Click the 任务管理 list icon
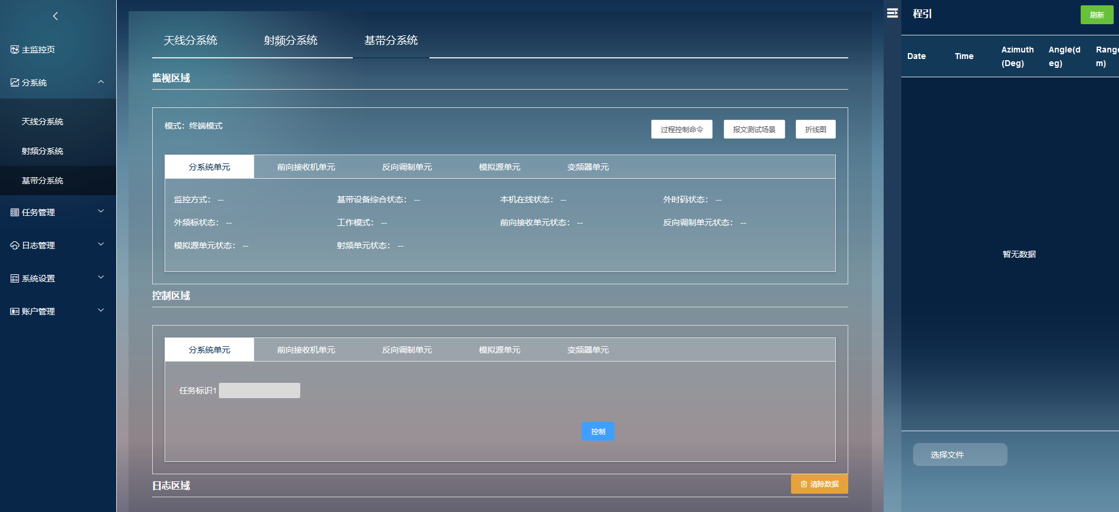This screenshot has width=1119, height=512. [x=15, y=212]
